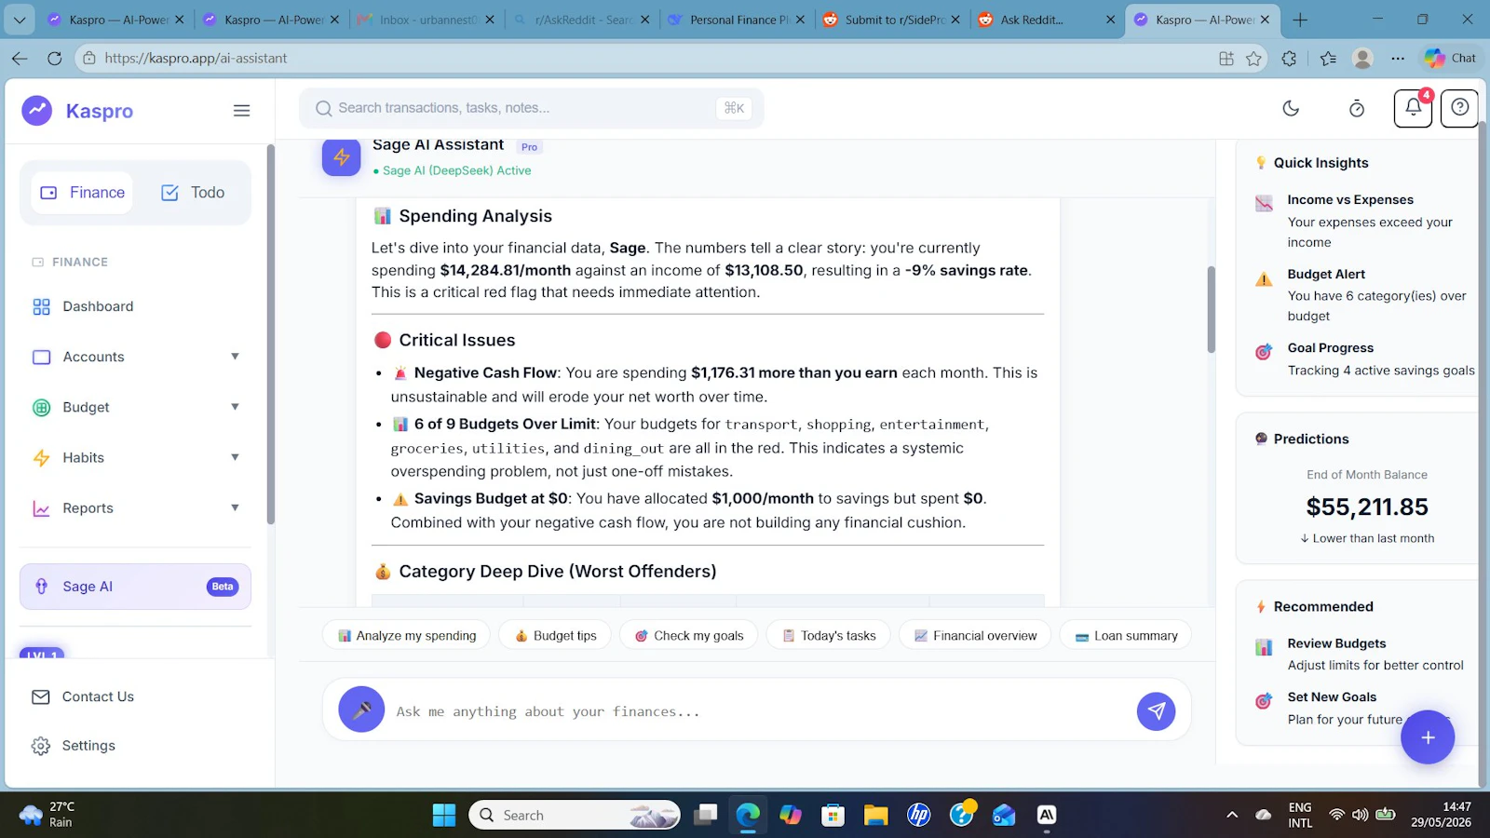Open the browser profile avatar
The height and width of the screenshot is (838, 1490).
(x=1362, y=59)
